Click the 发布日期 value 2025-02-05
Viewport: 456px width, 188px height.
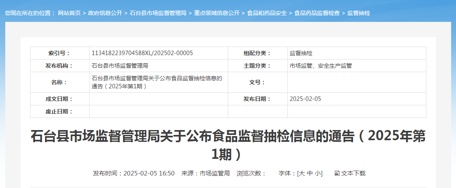tap(305, 99)
